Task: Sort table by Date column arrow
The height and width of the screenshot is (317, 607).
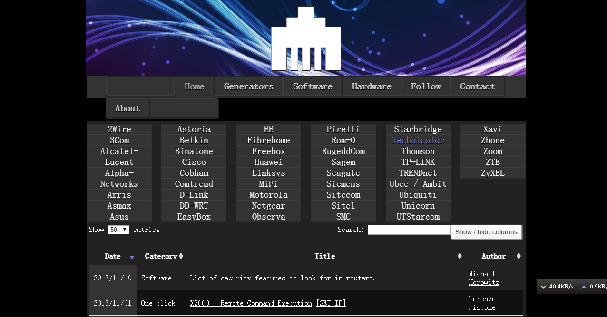Action: coord(132,257)
